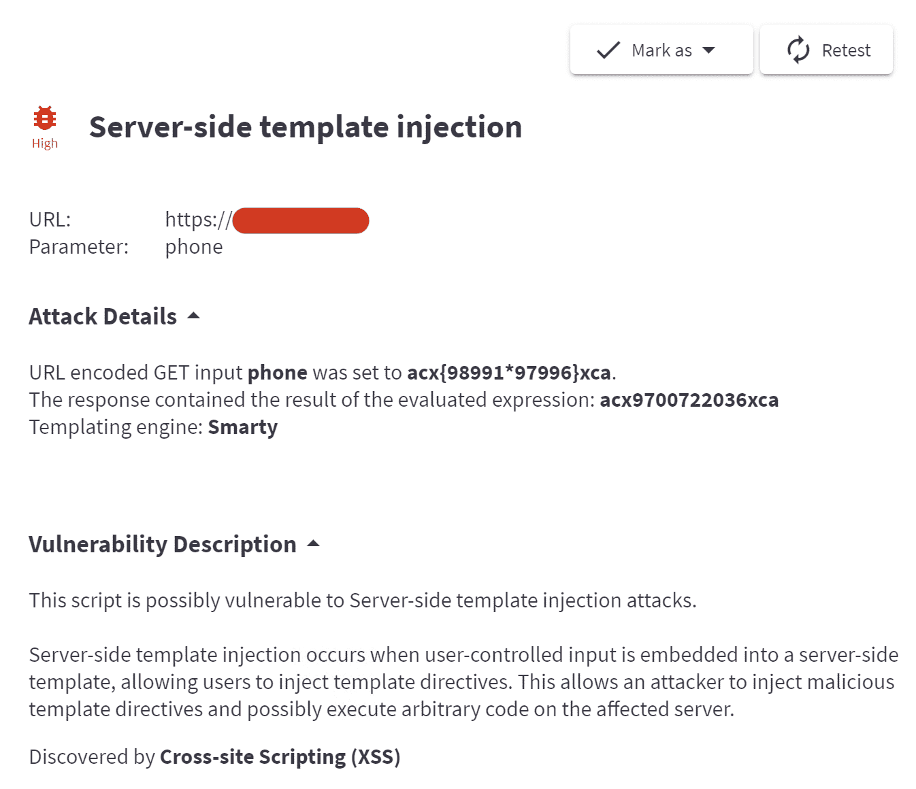Image resolution: width=916 pixels, height=789 pixels.
Task: Open the Mark as dropdown arrow
Action: [x=708, y=50]
